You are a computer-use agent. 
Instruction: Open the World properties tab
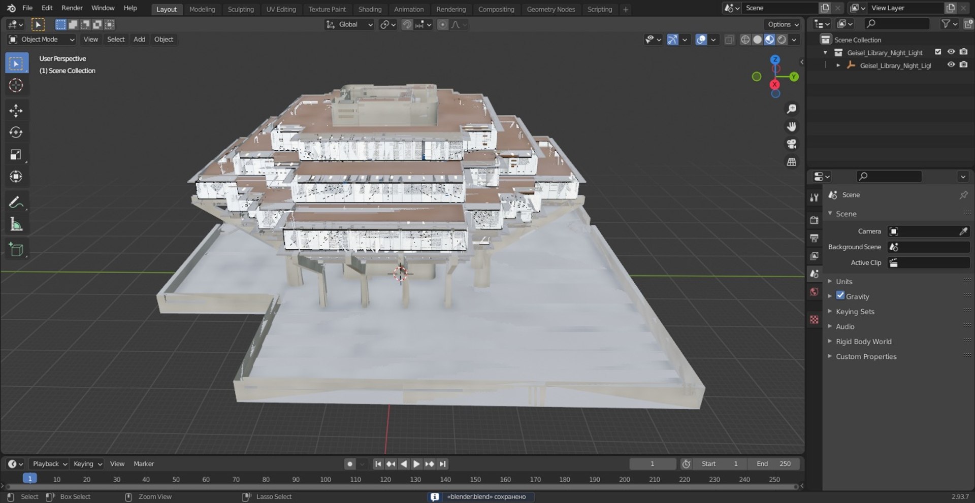[x=815, y=291]
